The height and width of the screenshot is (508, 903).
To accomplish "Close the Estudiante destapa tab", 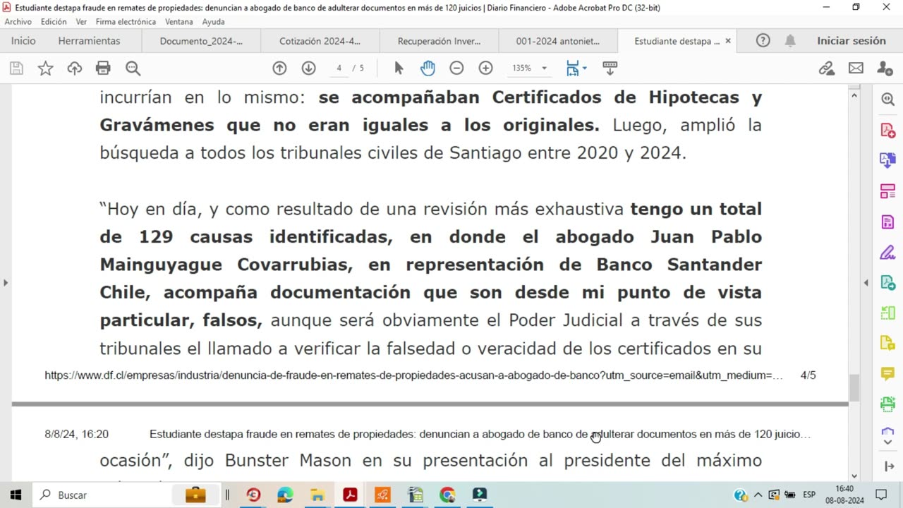I will pos(728,41).
